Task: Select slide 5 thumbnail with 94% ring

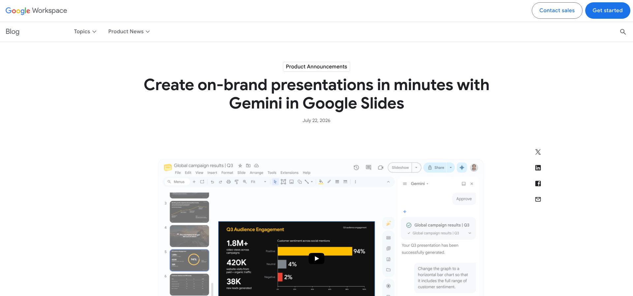Action: [189, 260]
